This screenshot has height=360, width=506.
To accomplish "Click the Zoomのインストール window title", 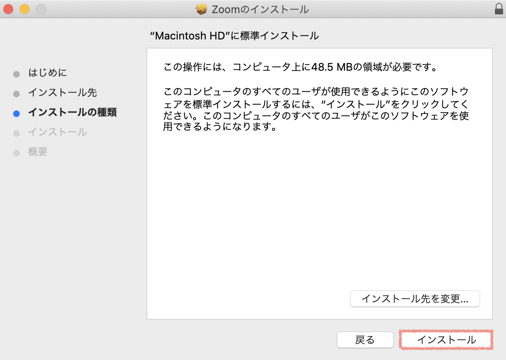I will point(260,9).
